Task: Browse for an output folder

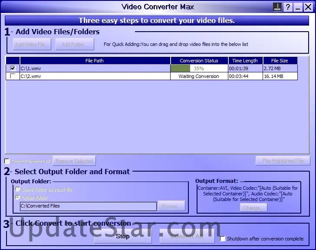Action: [171, 206]
